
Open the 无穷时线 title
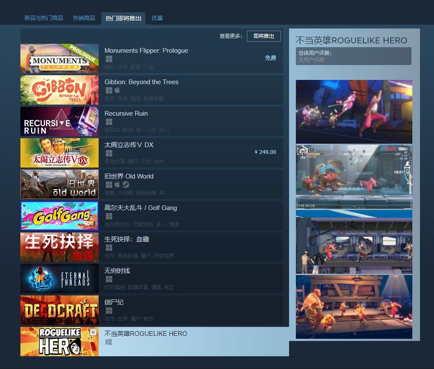coord(117,271)
